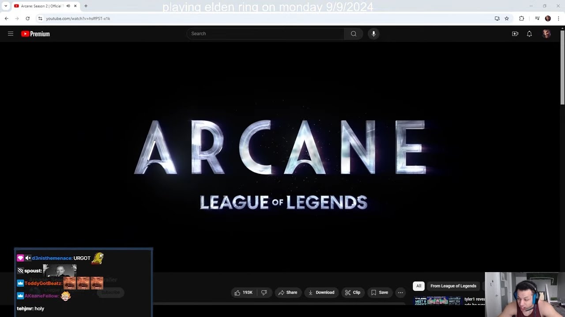This screenshot has width=565, height=317.
Task: Go forward with browser forward arrow
Action: pyautogui.click(x=17, y=18)
